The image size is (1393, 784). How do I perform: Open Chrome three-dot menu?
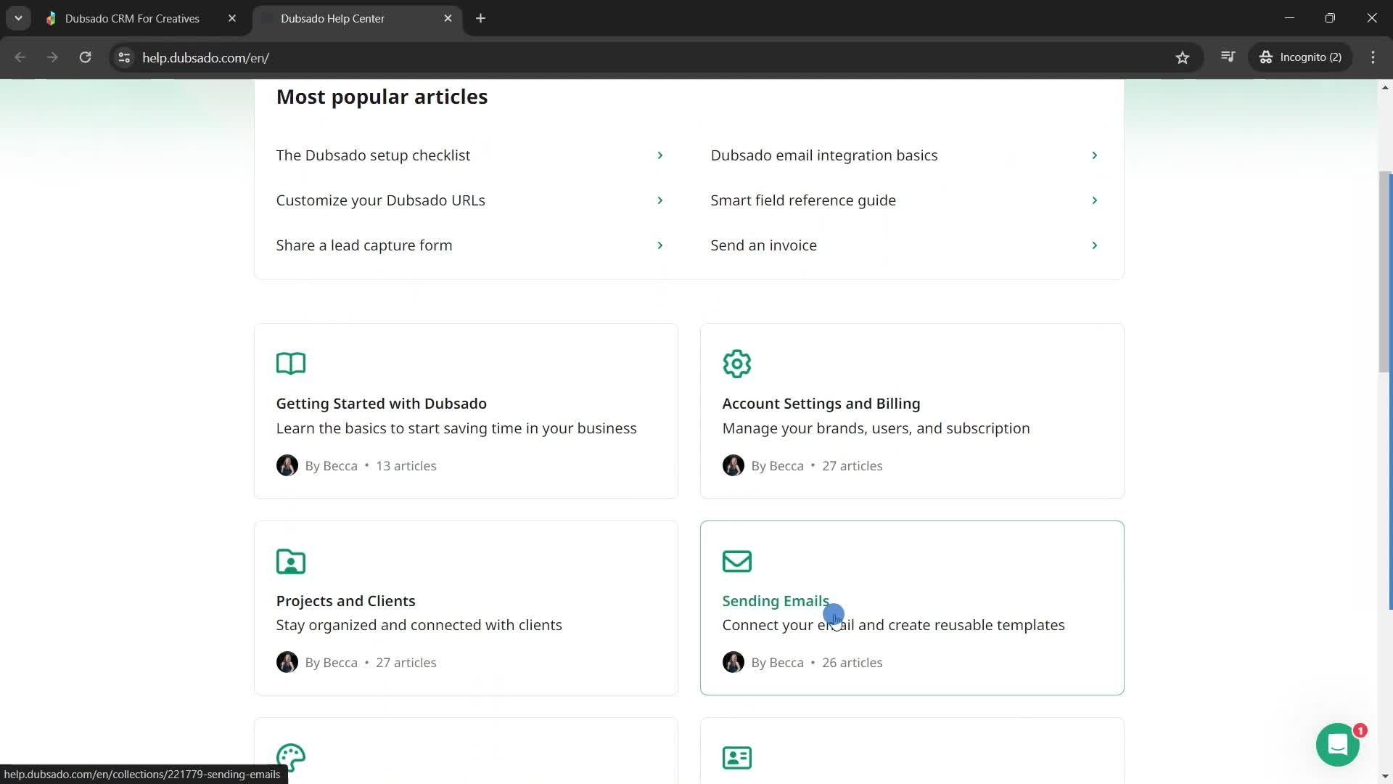point(1373,57)
